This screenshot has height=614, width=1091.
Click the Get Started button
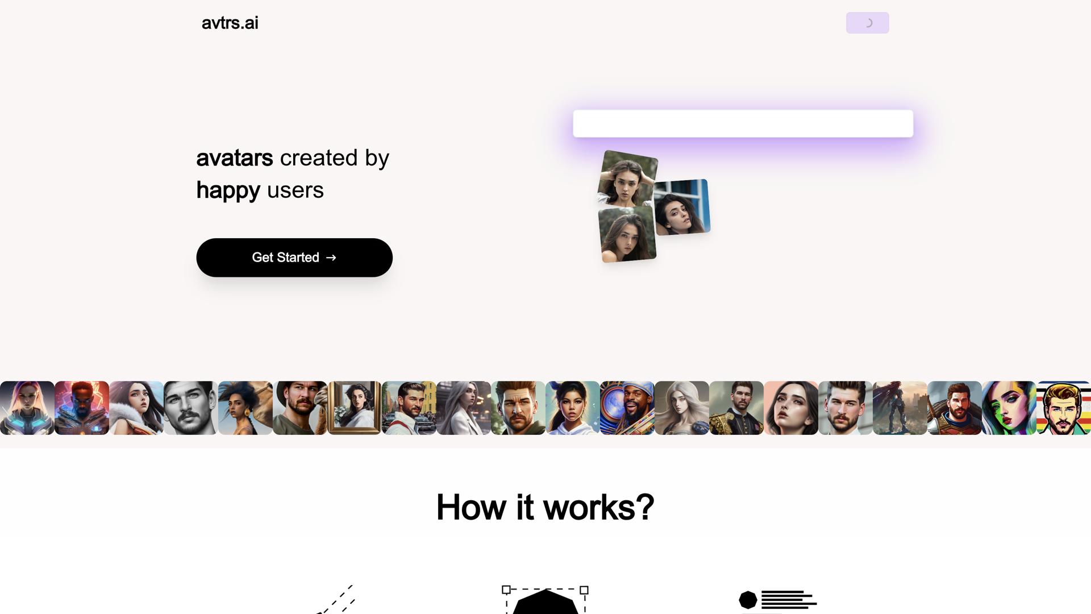point(294,258)
